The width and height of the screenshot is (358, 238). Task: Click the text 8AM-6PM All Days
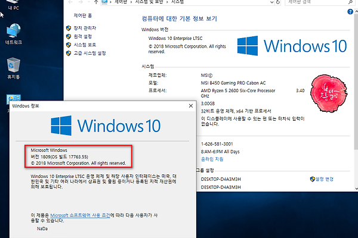(x=220, y=152)
